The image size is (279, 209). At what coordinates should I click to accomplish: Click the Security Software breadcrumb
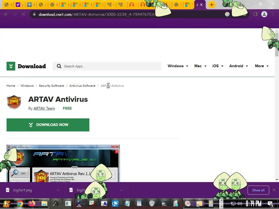pos(51,86)
